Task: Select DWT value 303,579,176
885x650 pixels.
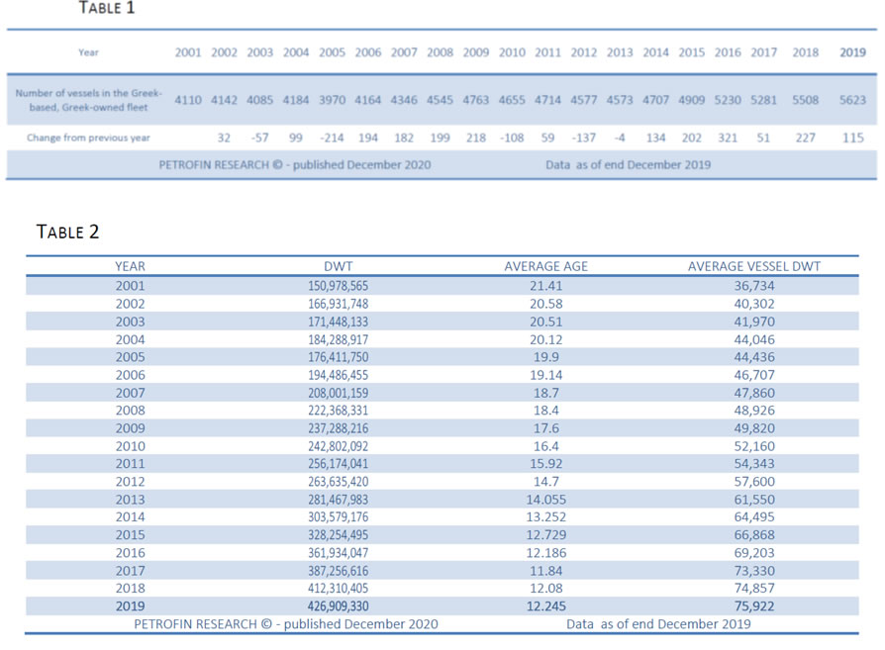Action: coord(339,516)
